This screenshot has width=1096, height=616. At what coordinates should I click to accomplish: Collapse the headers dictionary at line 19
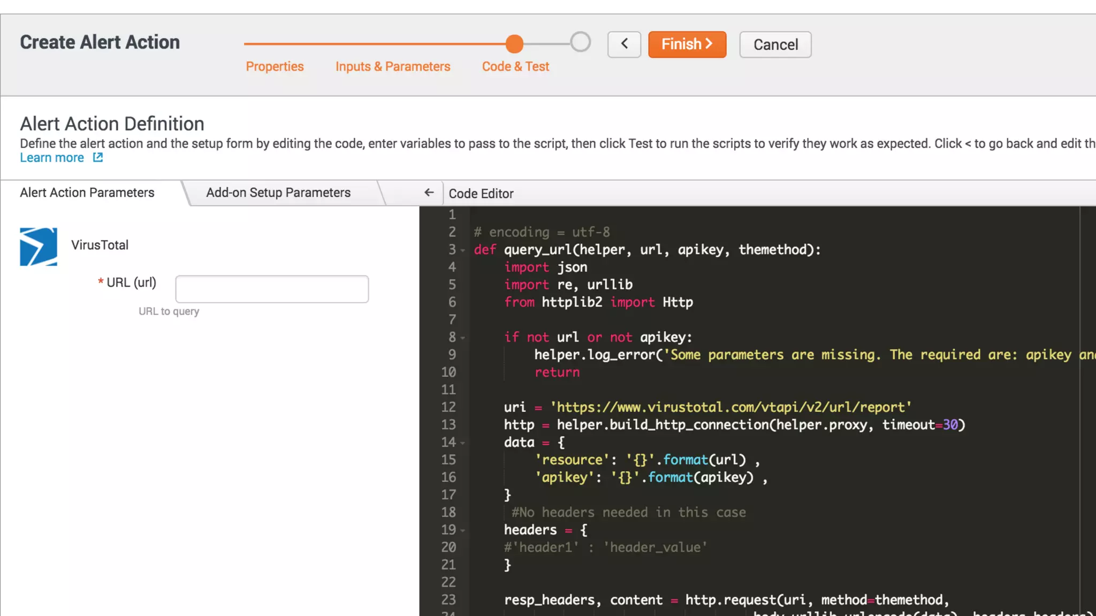[x=463, y=530]
